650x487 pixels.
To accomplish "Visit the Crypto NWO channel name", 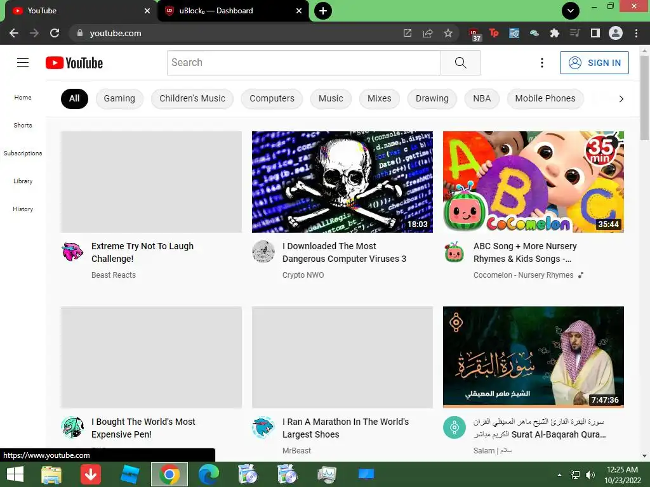I will coord(303,275).
